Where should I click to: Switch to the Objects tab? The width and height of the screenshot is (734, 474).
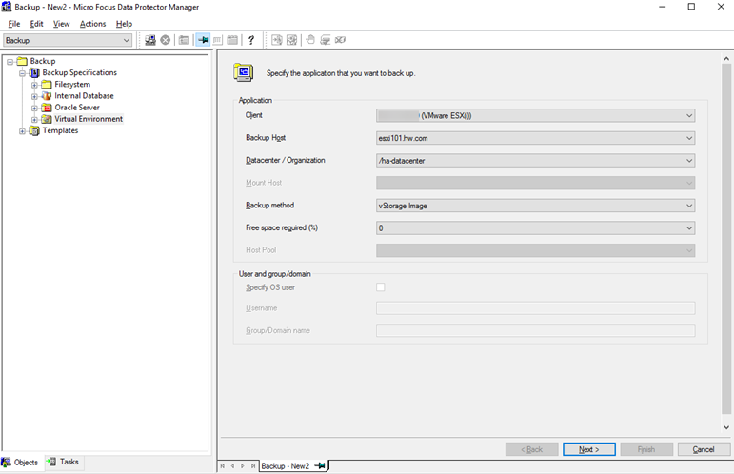(x=21, y=463)
